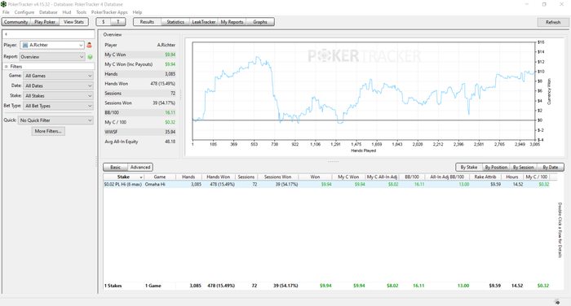Screen dimensions: 571x306
Task: Open the Quick filter dropdown
Action: [x=55, y=120]
